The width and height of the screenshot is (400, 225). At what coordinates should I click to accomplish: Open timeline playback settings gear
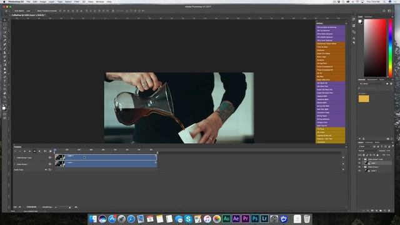point(39,151)
